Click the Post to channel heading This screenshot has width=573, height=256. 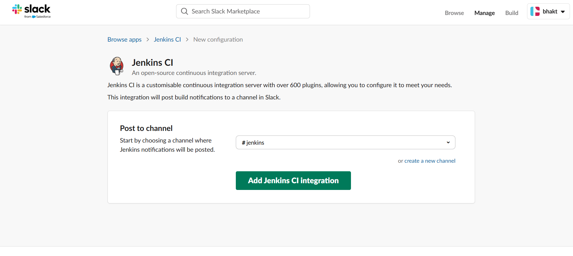146,128
